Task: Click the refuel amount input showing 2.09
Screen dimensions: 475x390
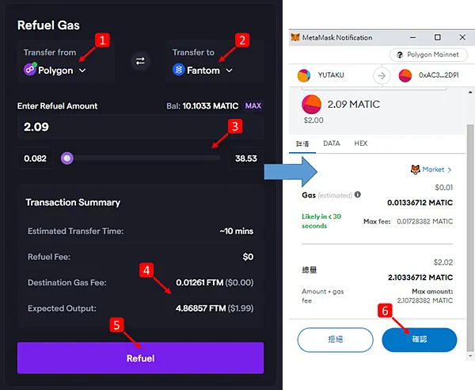Action: [140, 127]
